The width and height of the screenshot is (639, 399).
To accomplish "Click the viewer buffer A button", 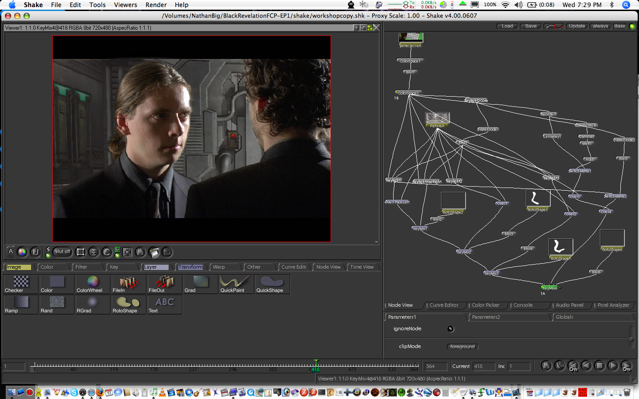I will point(11,252).
